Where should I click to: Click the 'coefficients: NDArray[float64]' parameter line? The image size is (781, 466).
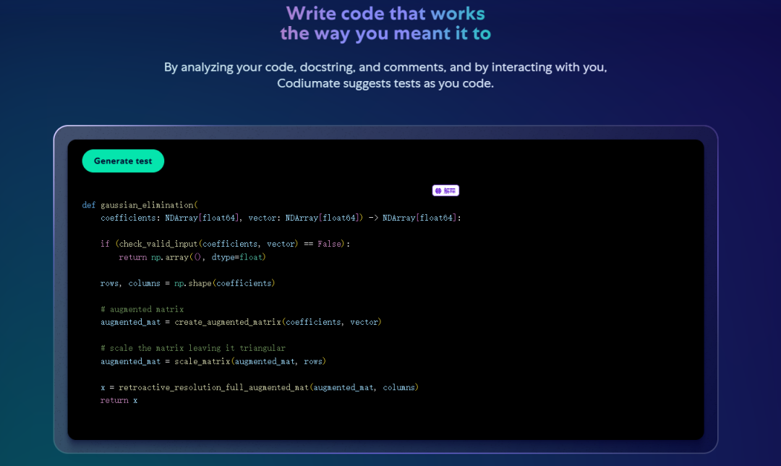[174, 218]
